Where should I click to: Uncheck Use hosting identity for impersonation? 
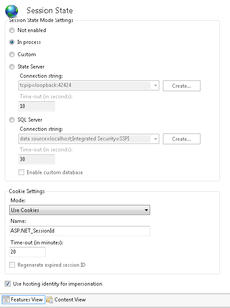click(7, 283)
